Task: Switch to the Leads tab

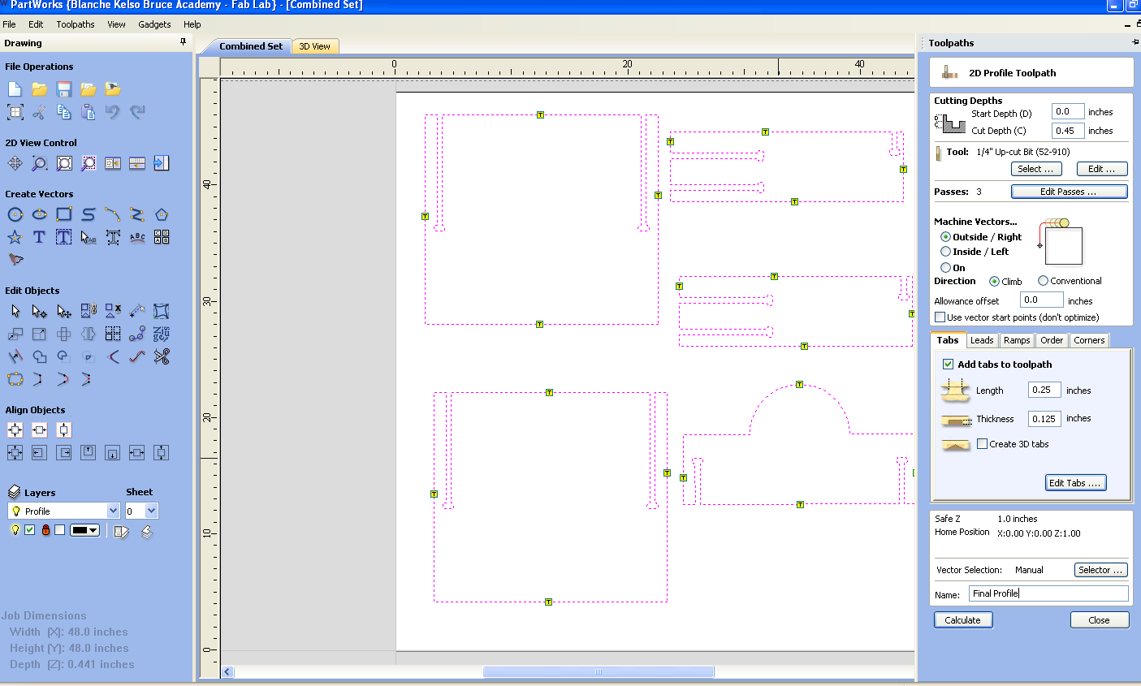Action: 982,340
